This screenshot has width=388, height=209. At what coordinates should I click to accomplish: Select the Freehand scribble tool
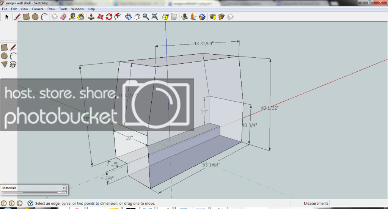coord(13,64)
